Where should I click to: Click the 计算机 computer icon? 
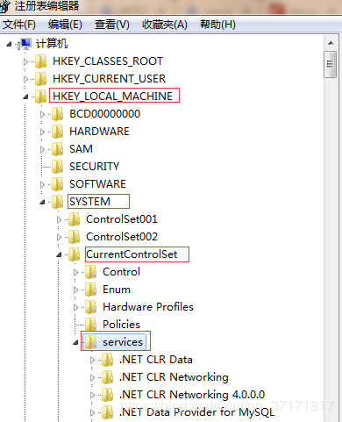coord(25,44)
